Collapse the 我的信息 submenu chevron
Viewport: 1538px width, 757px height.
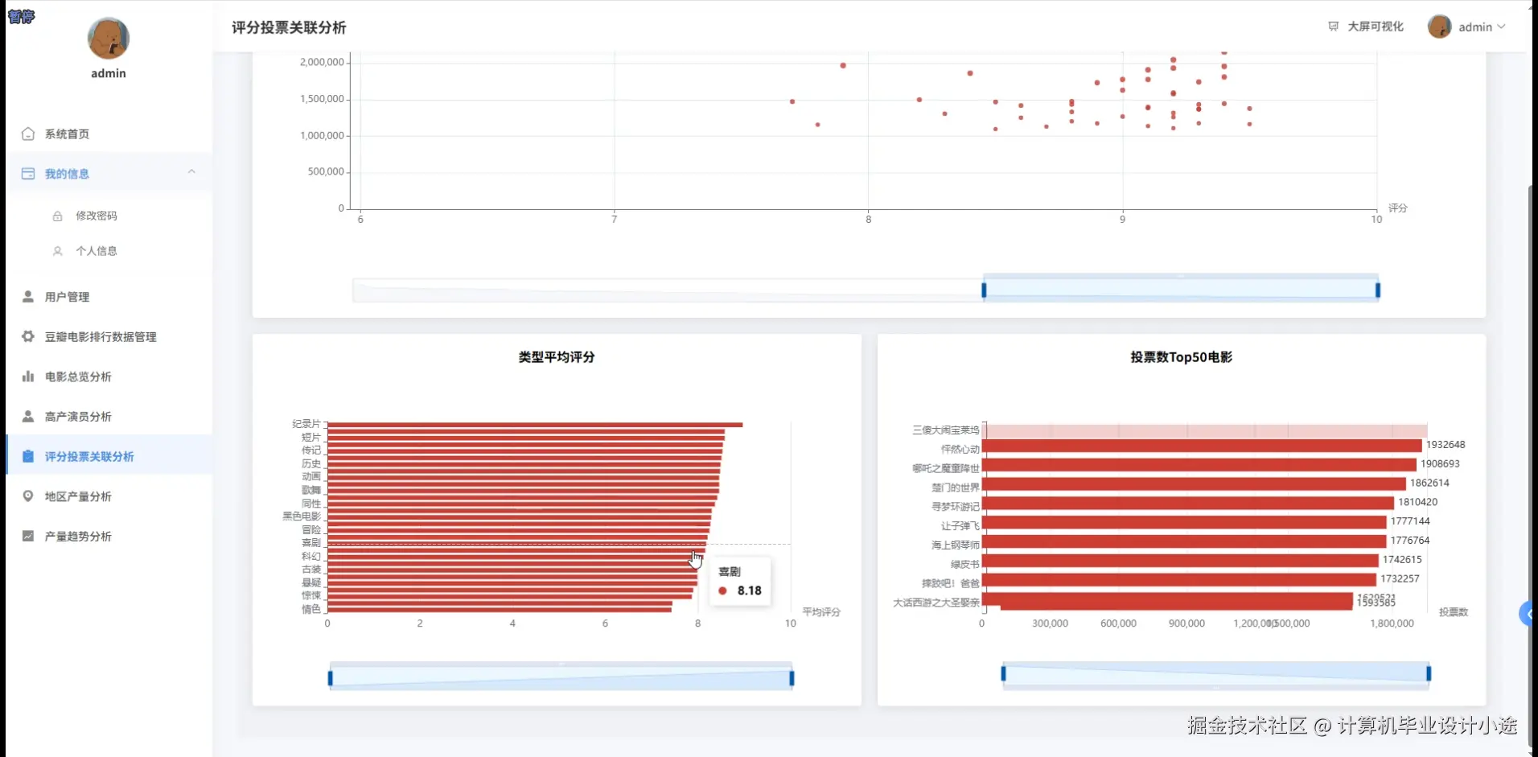191,171
